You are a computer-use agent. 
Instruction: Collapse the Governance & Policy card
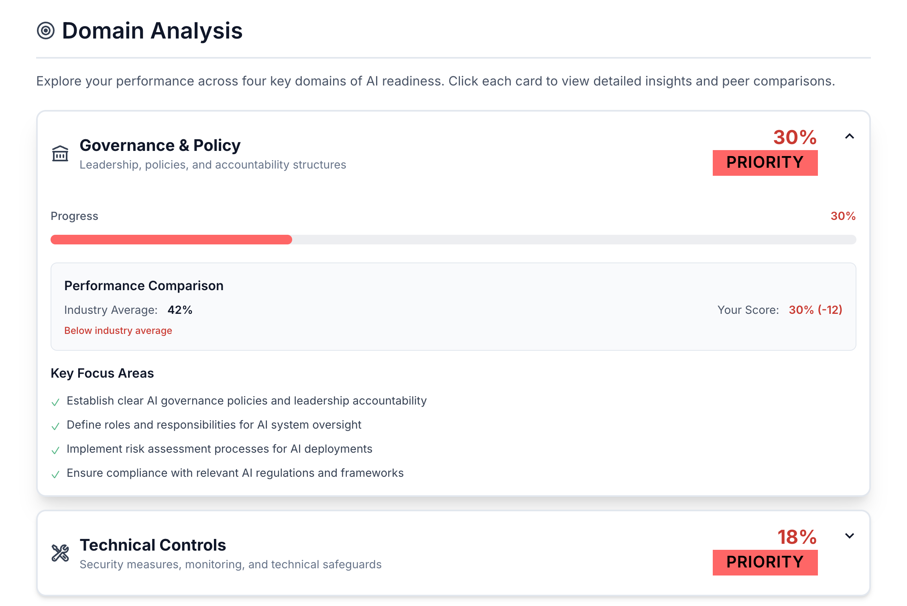coord(849,136)
